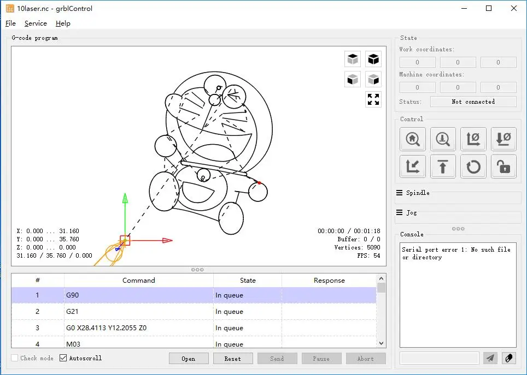Screen dimensions: 527x375
Task: Enable the Check mode checkbox
Action: click(15, 358)
